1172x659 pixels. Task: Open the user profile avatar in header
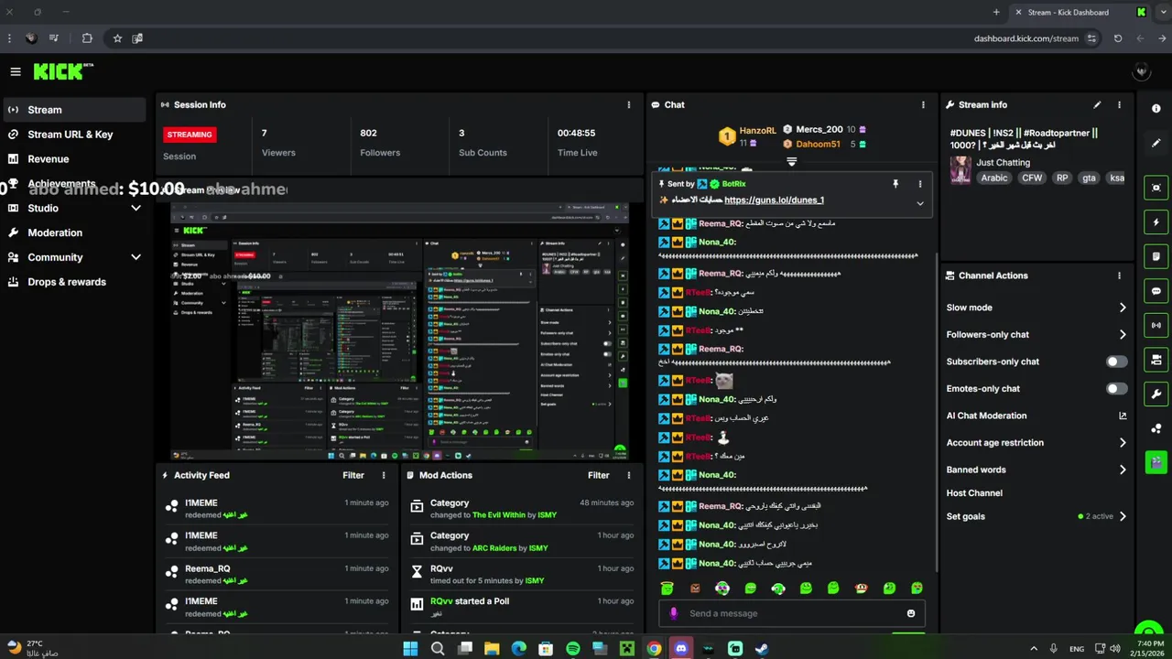tap(1141, 71)
